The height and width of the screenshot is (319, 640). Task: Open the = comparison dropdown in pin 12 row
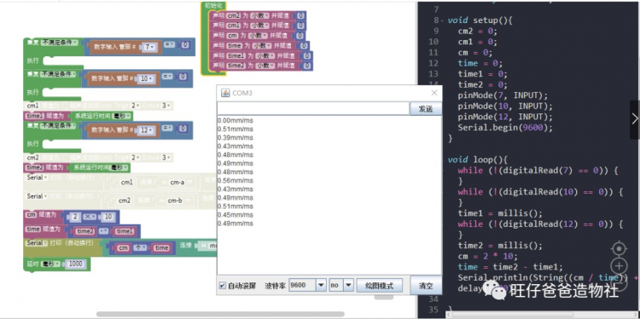(x=167, y=127)
